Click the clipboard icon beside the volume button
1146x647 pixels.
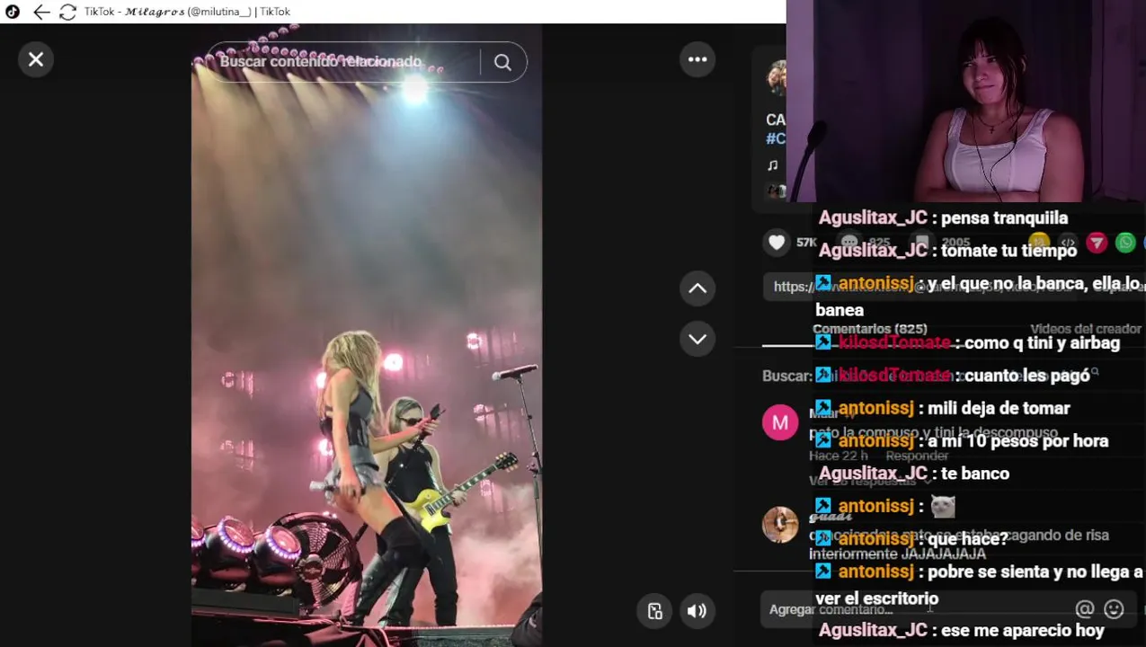(x=655, y=611)
